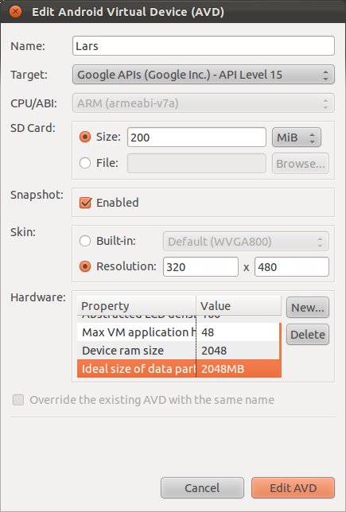346x512 pixels.
Task: Select the SD Card File radio button
Action: click(x=85, y=163)
